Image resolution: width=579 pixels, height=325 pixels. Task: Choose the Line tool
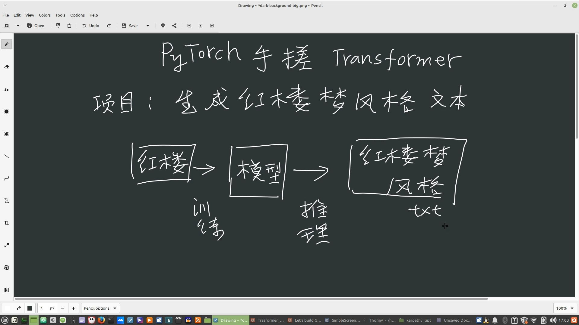(7, 156)
